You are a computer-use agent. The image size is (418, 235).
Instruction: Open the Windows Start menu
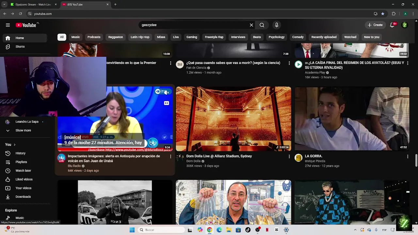[x=132, y=230]
